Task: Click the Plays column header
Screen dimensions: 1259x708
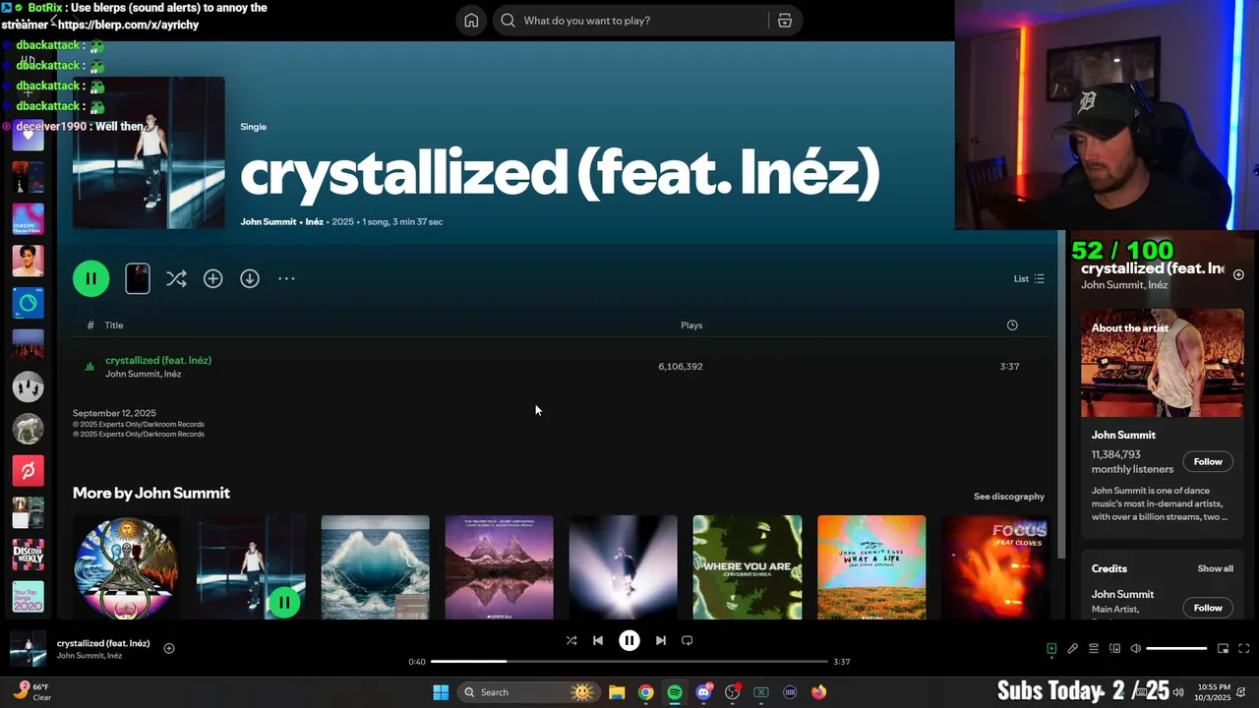Action: [691, 325]
